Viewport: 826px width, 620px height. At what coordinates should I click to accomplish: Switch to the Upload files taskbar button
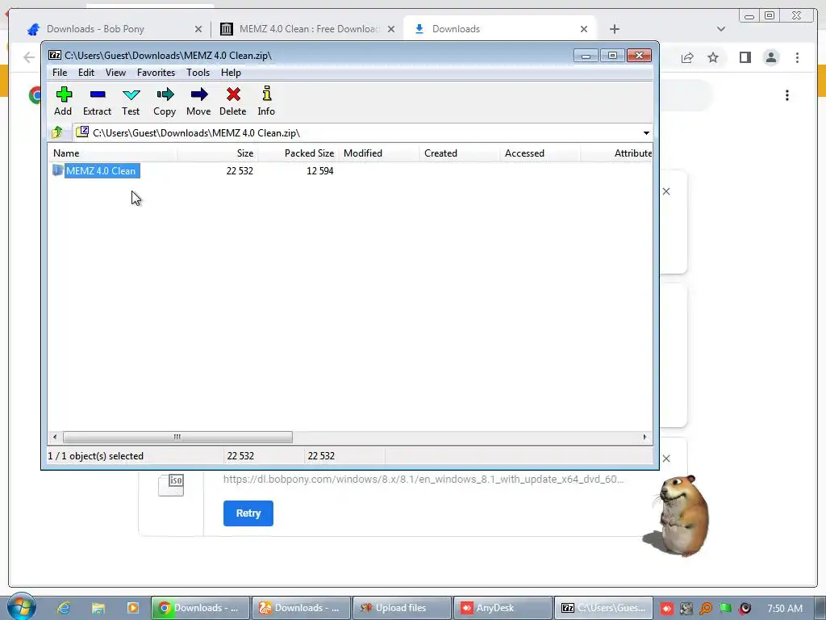tap(402, 608)
